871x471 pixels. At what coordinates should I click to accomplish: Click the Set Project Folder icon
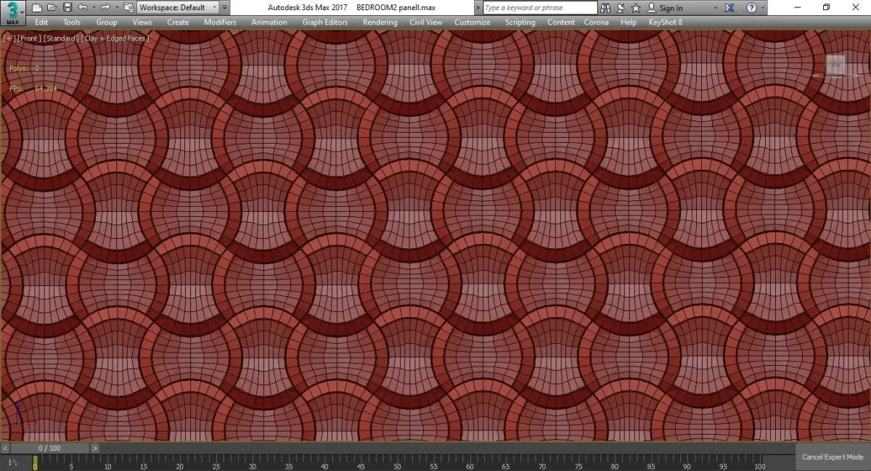click(128, 7)
